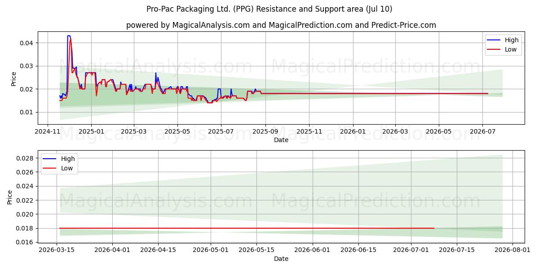This screenshot has height=269, width=539.
Task: Click the '2025-09' x-axis label
Action: click(x=265, y=132)
